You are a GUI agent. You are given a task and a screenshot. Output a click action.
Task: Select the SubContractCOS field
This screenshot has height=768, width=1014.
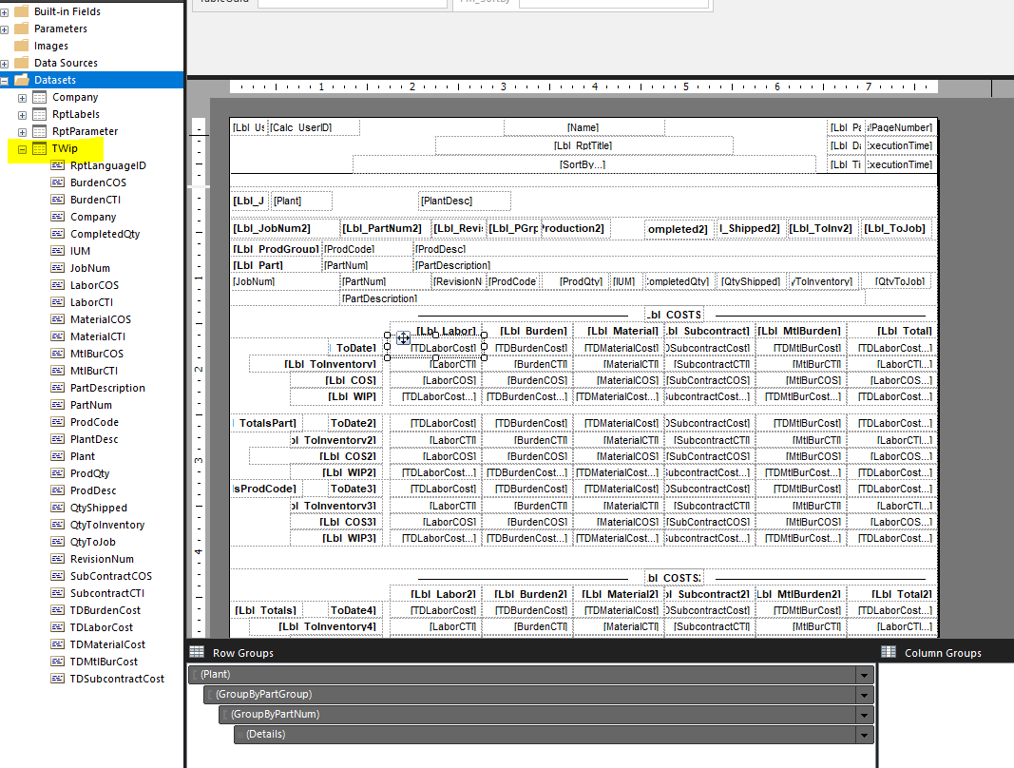pyautogui.click(x=110, y=576)
